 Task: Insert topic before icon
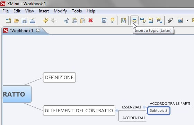coord(151,20)
